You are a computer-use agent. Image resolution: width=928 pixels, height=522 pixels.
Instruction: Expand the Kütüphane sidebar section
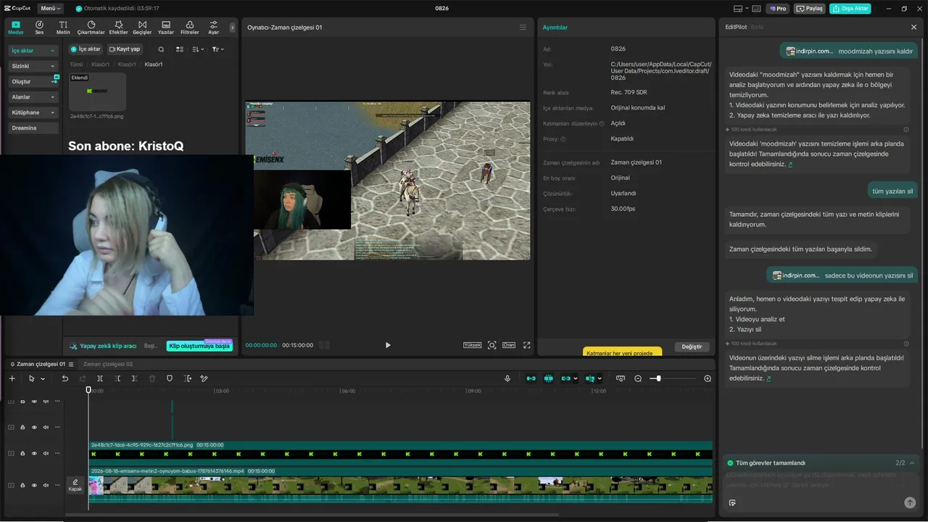[33, 112]
